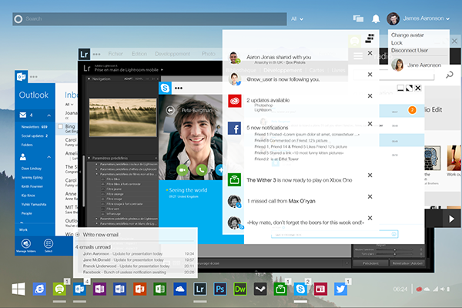Select Yuhki Yamashita in Outlook contacts
Screen dimensions: 462x308
point(34,204)
